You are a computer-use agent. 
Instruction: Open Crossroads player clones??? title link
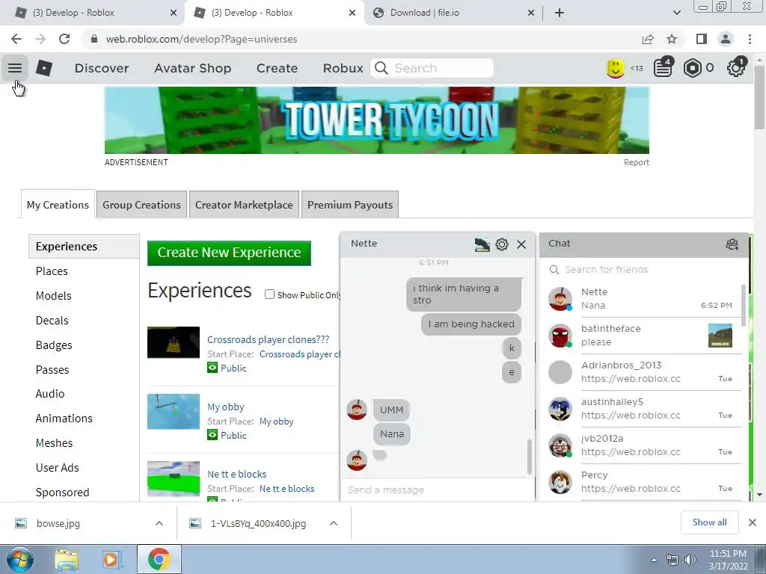(269, 339)
